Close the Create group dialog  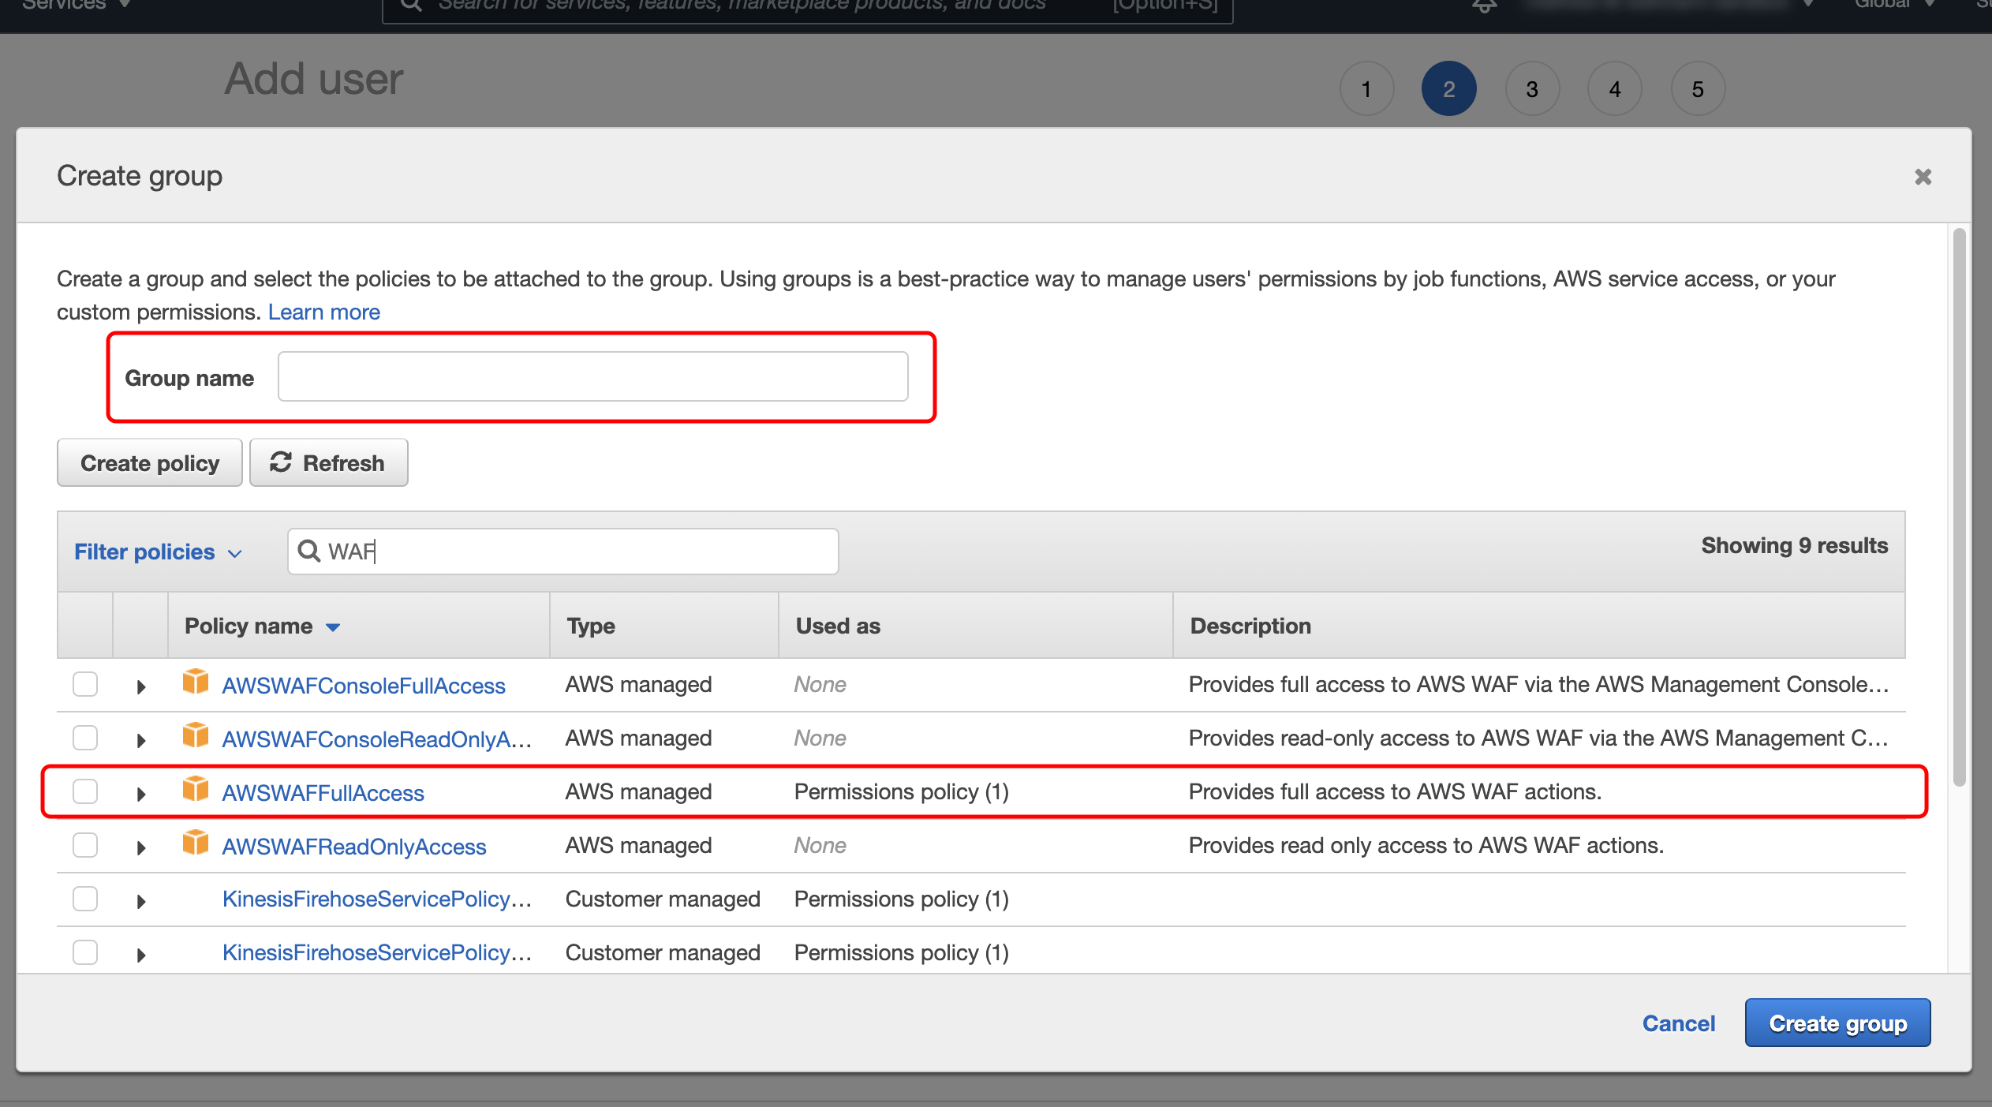click(1923, 177)
